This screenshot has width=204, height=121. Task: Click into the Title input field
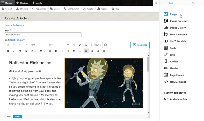(43, 35)
